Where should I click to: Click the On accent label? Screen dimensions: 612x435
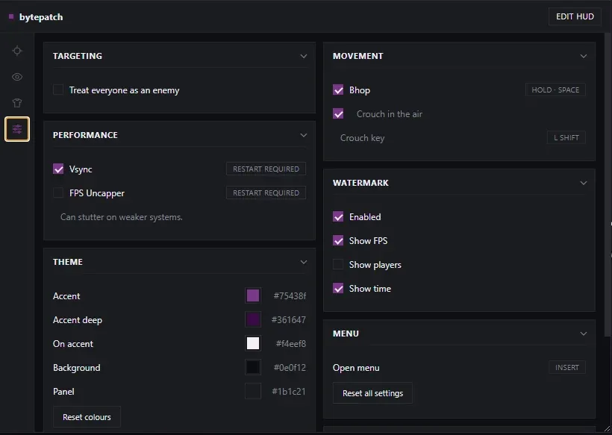(73, 344)
